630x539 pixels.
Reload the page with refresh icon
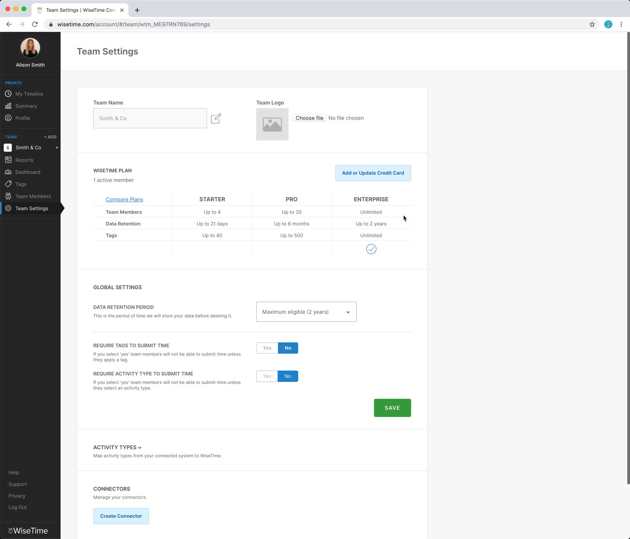[x=35, y=24]
